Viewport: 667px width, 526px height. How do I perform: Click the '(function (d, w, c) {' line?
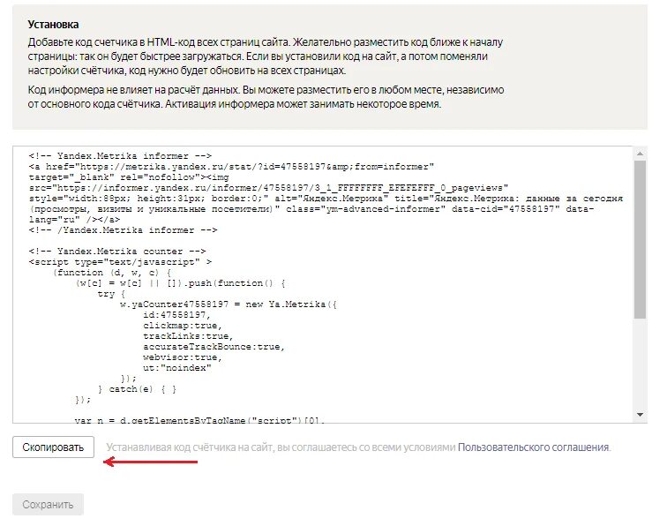click(x=112, y=273)
